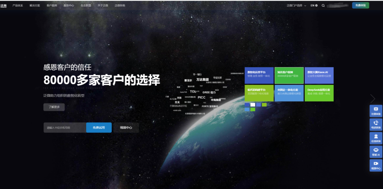Focus the 11-digit phone number input
Viewport: 383px width, 189px height.
point(65,128)
